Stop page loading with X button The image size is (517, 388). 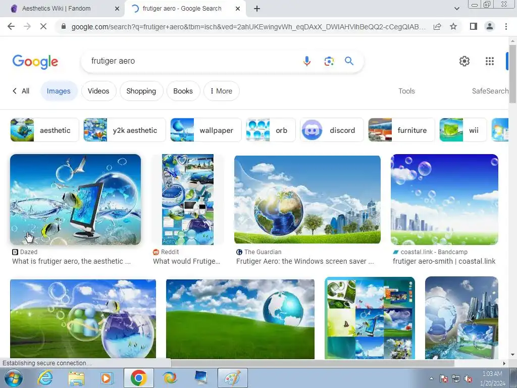(43, 26)
